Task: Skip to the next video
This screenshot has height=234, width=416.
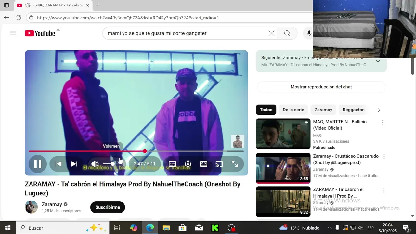Action: coord(74,164)
